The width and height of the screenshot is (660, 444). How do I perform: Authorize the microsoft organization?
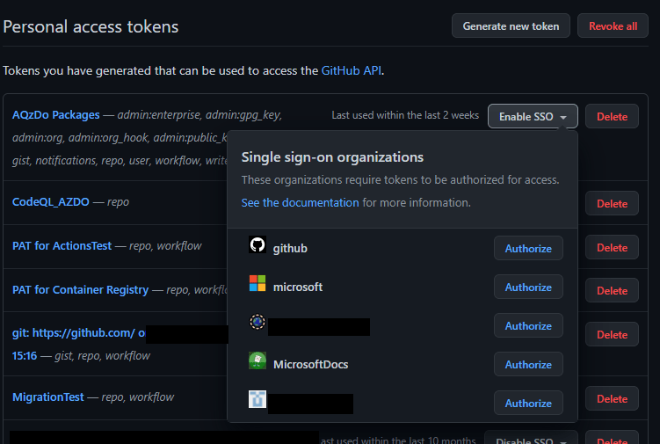[x=528, y=288]
